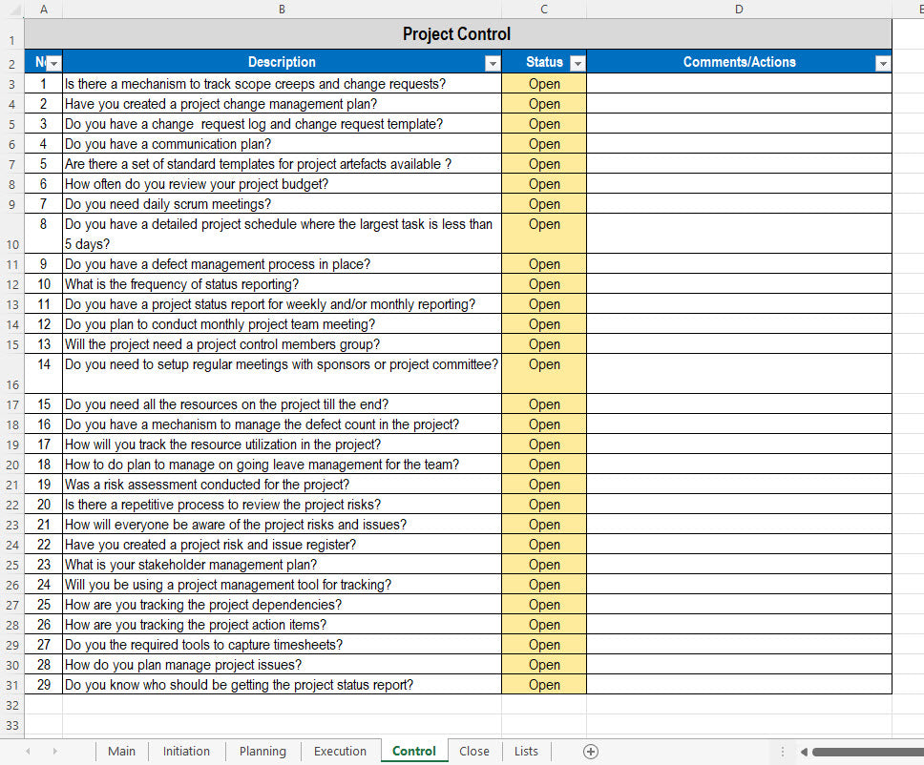Viewport: 924px width, 765px height.
Task: Click the left arrow of the horizontal scrollbar
Action: pyautogui.click(x=805, y=751)
